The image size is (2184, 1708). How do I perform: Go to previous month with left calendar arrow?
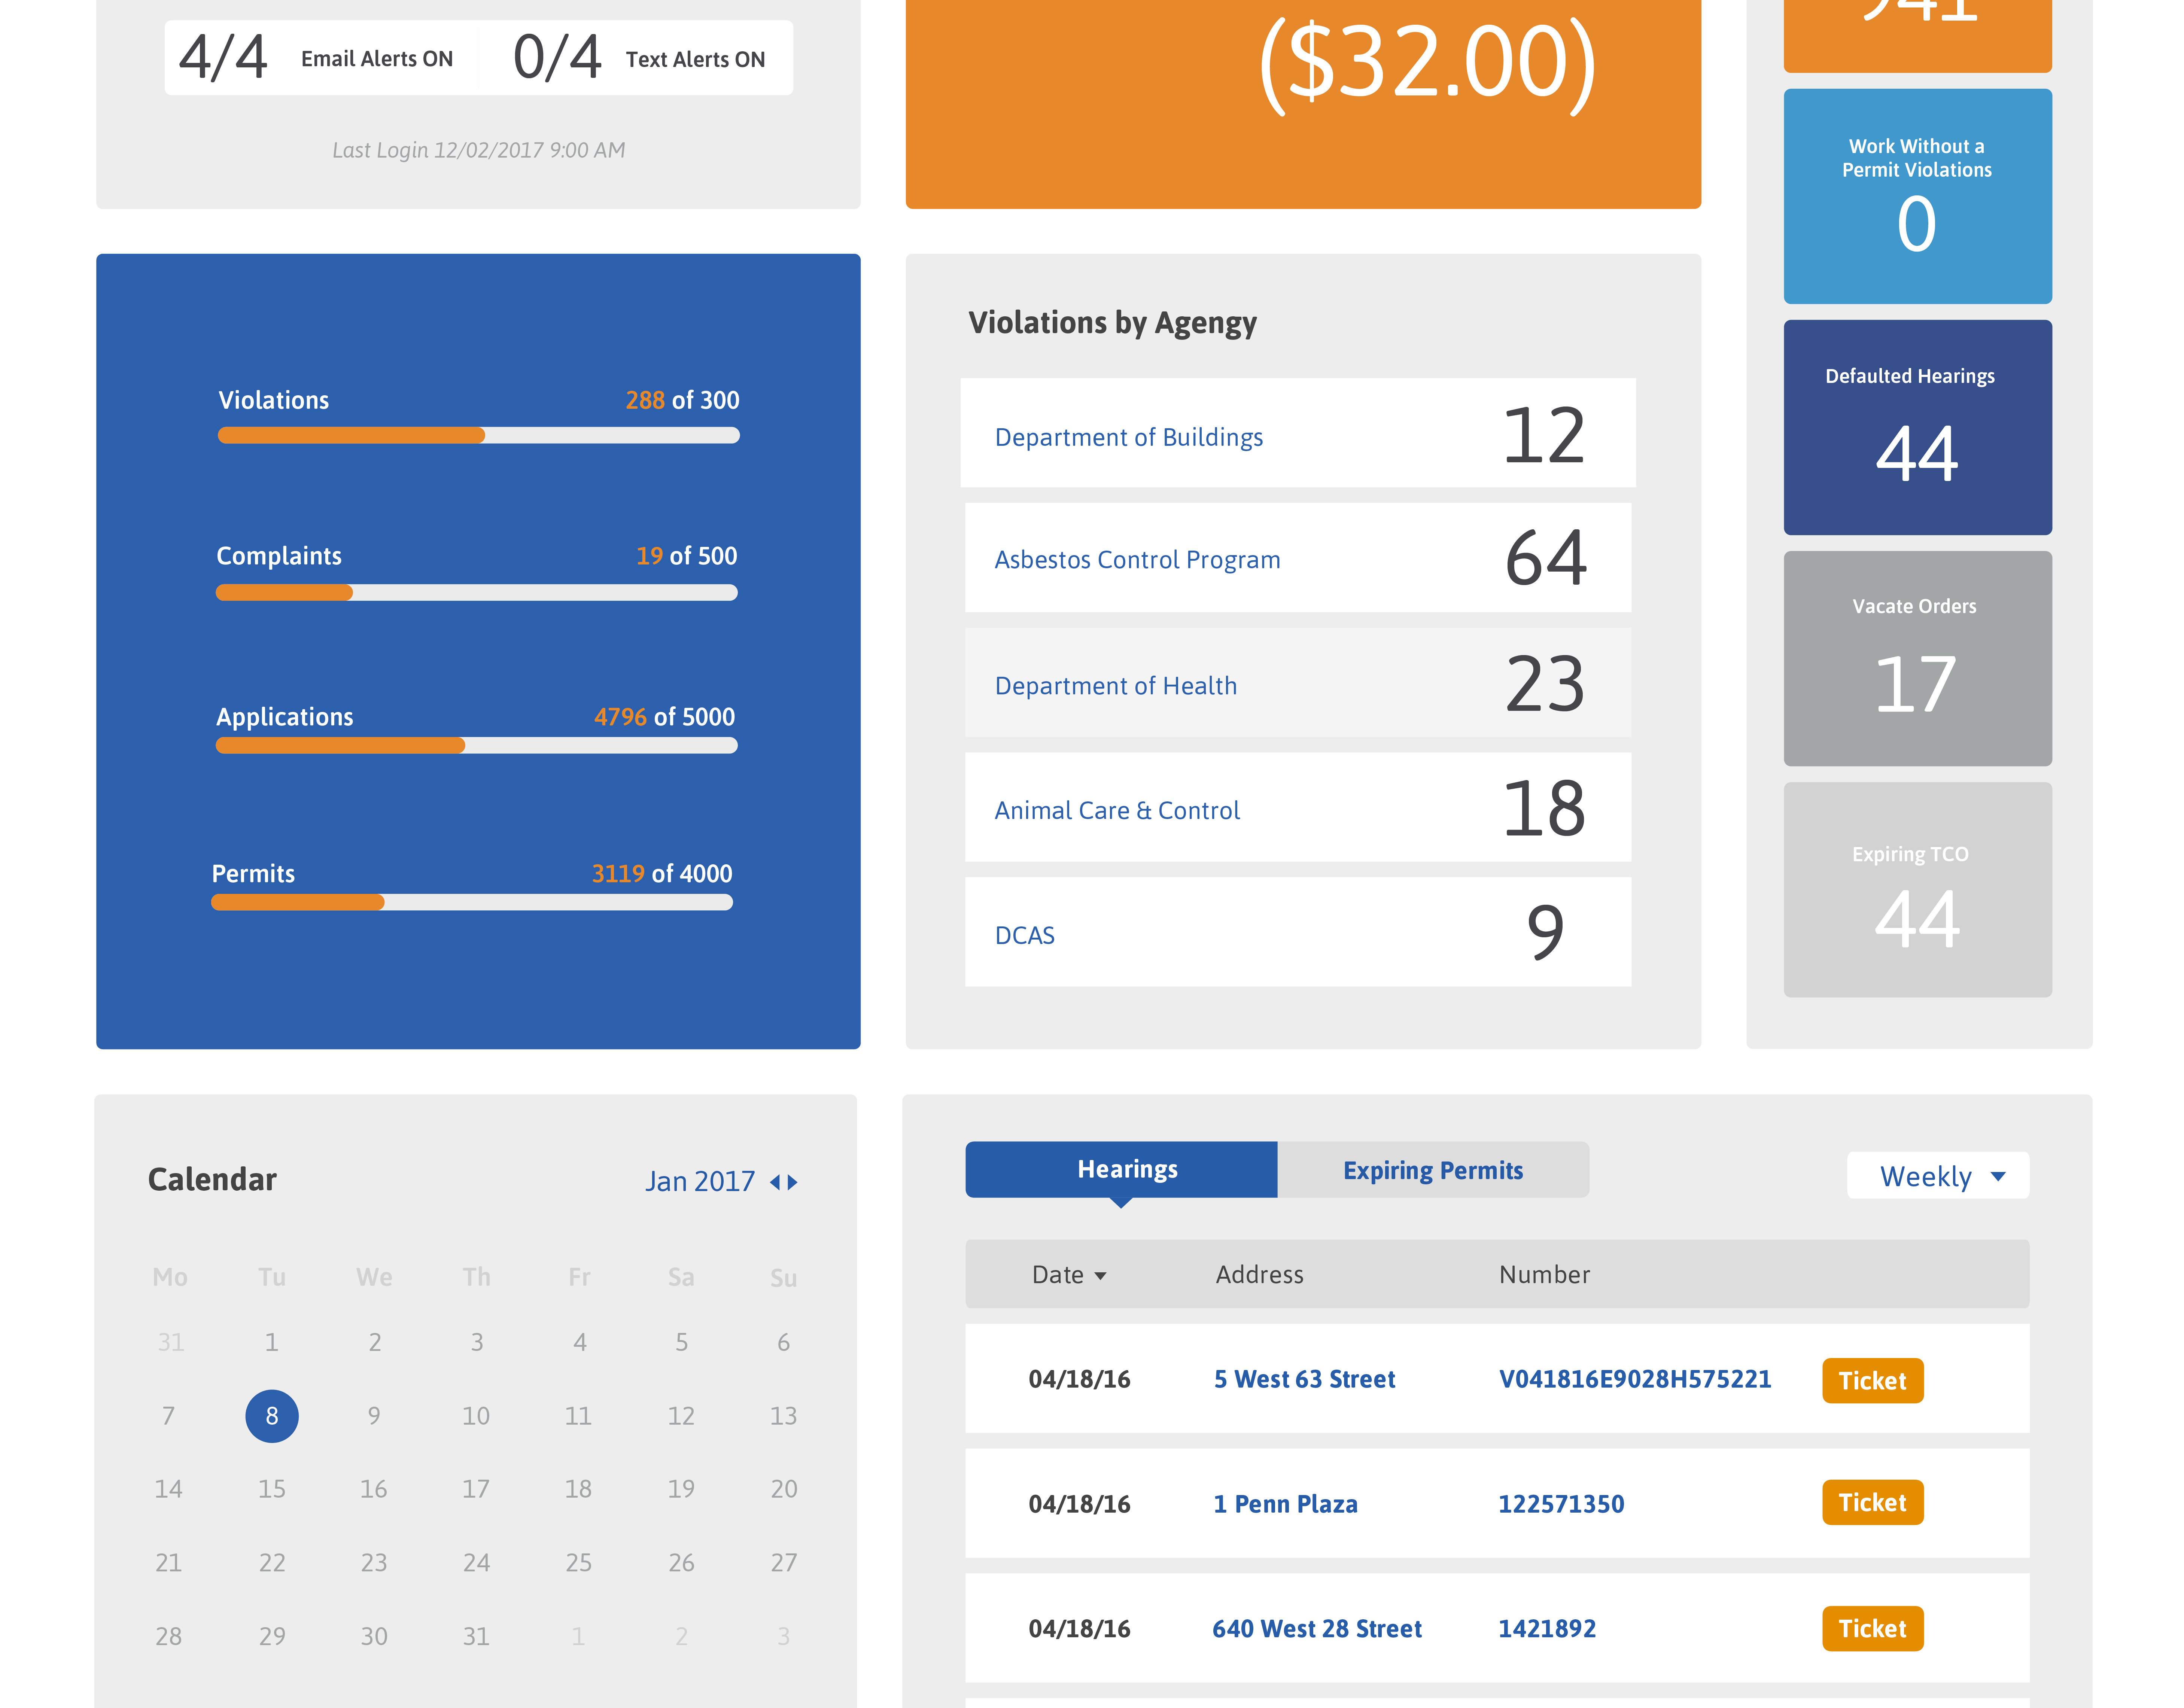point(775,1182)
